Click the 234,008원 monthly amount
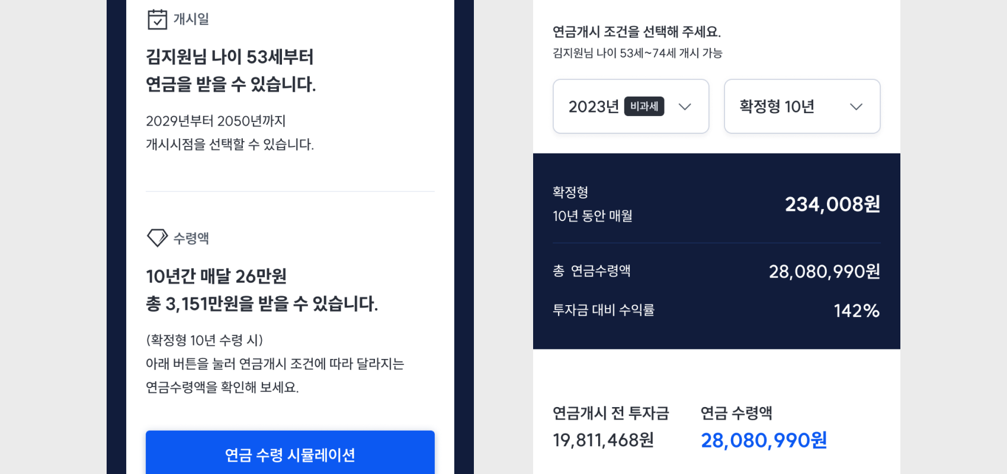This screenshot has width=1007, height=474. click(832, 204)
